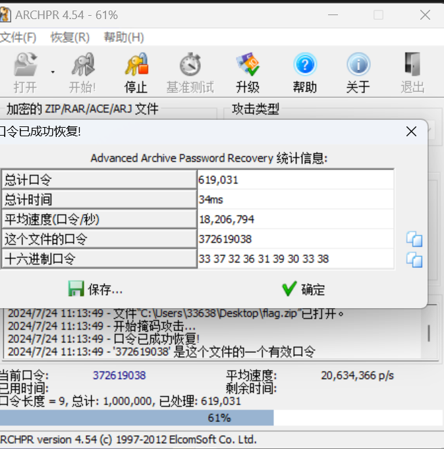
Task: Click the log panel scrollbar
Action: [x=429, y=332]
